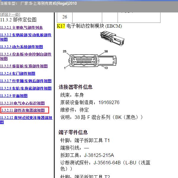178x178 pixels.
Task: Click the 电子制动控制模块 (EBCM) title
Action: (94, 26)
